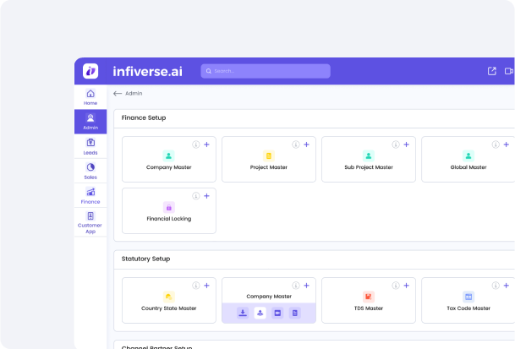Click the Country State Master info icon
This screenshot has height=349, width=515.
pos(195,286)
